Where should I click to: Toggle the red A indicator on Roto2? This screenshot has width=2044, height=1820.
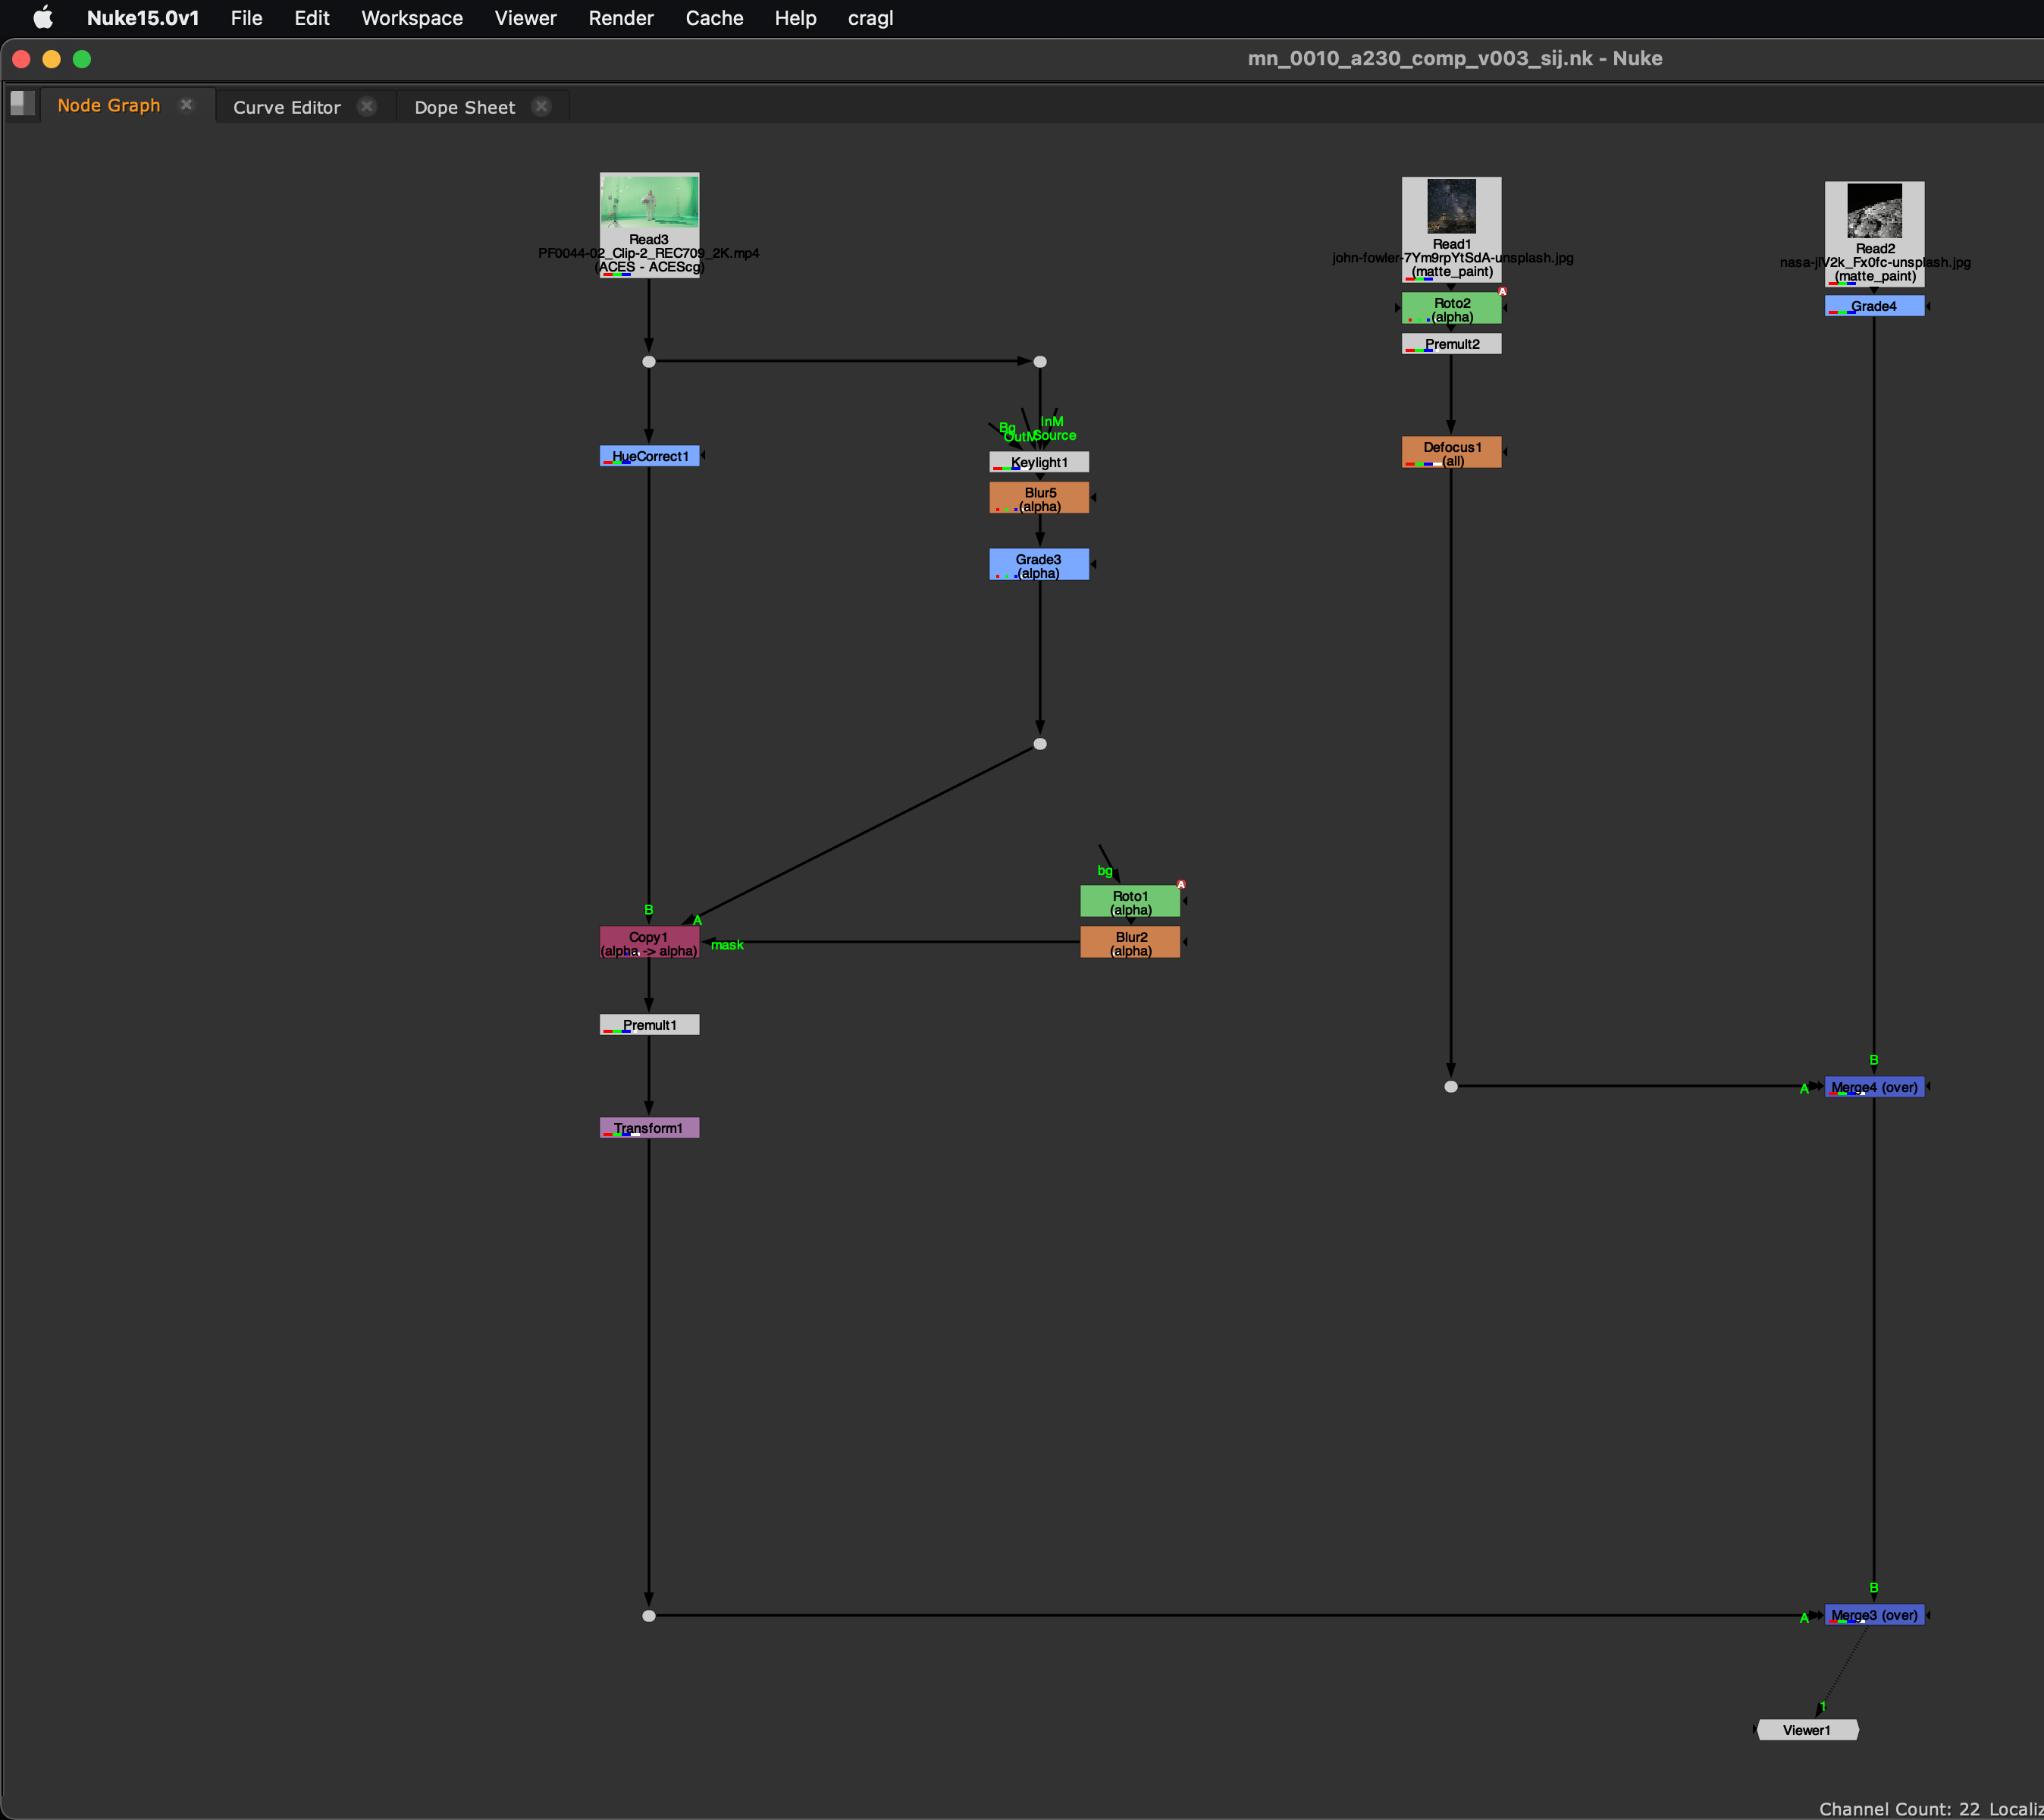[x=1501, y=290]
